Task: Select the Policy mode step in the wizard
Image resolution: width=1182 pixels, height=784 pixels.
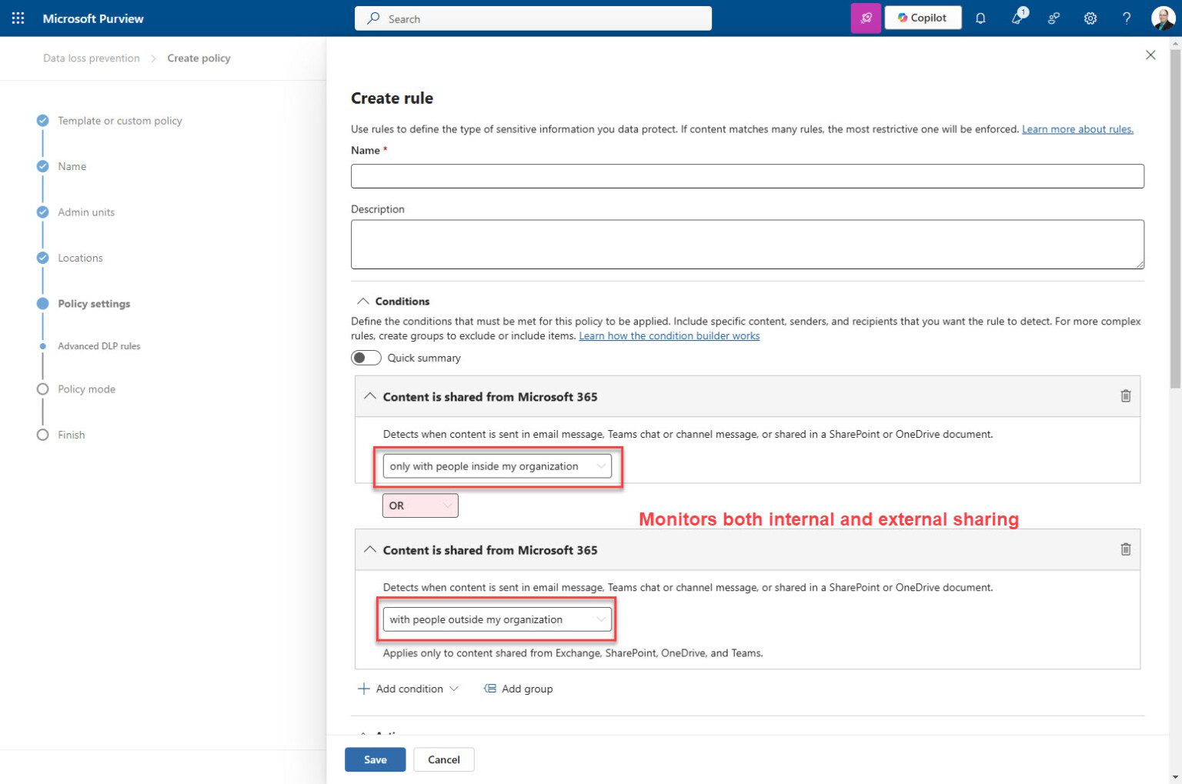Action: (86, 389)
